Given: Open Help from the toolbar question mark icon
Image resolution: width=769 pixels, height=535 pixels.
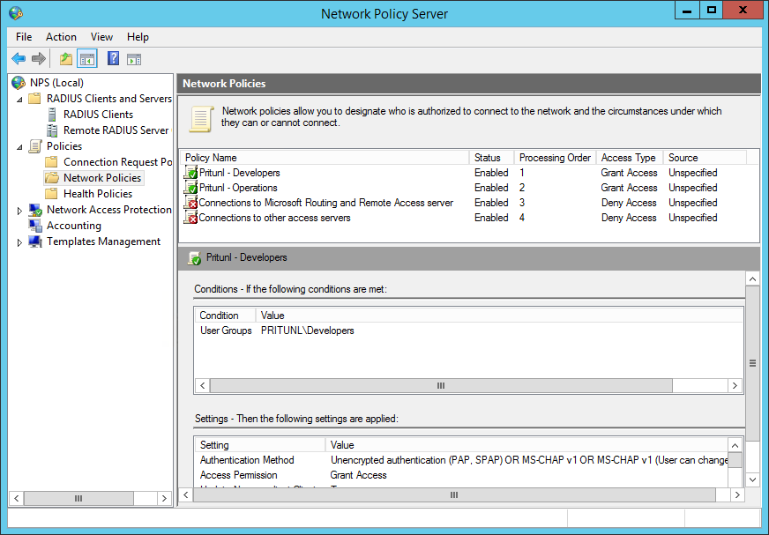Looking at the screenshot, I should pyautogui.click(x=113, y=59).
